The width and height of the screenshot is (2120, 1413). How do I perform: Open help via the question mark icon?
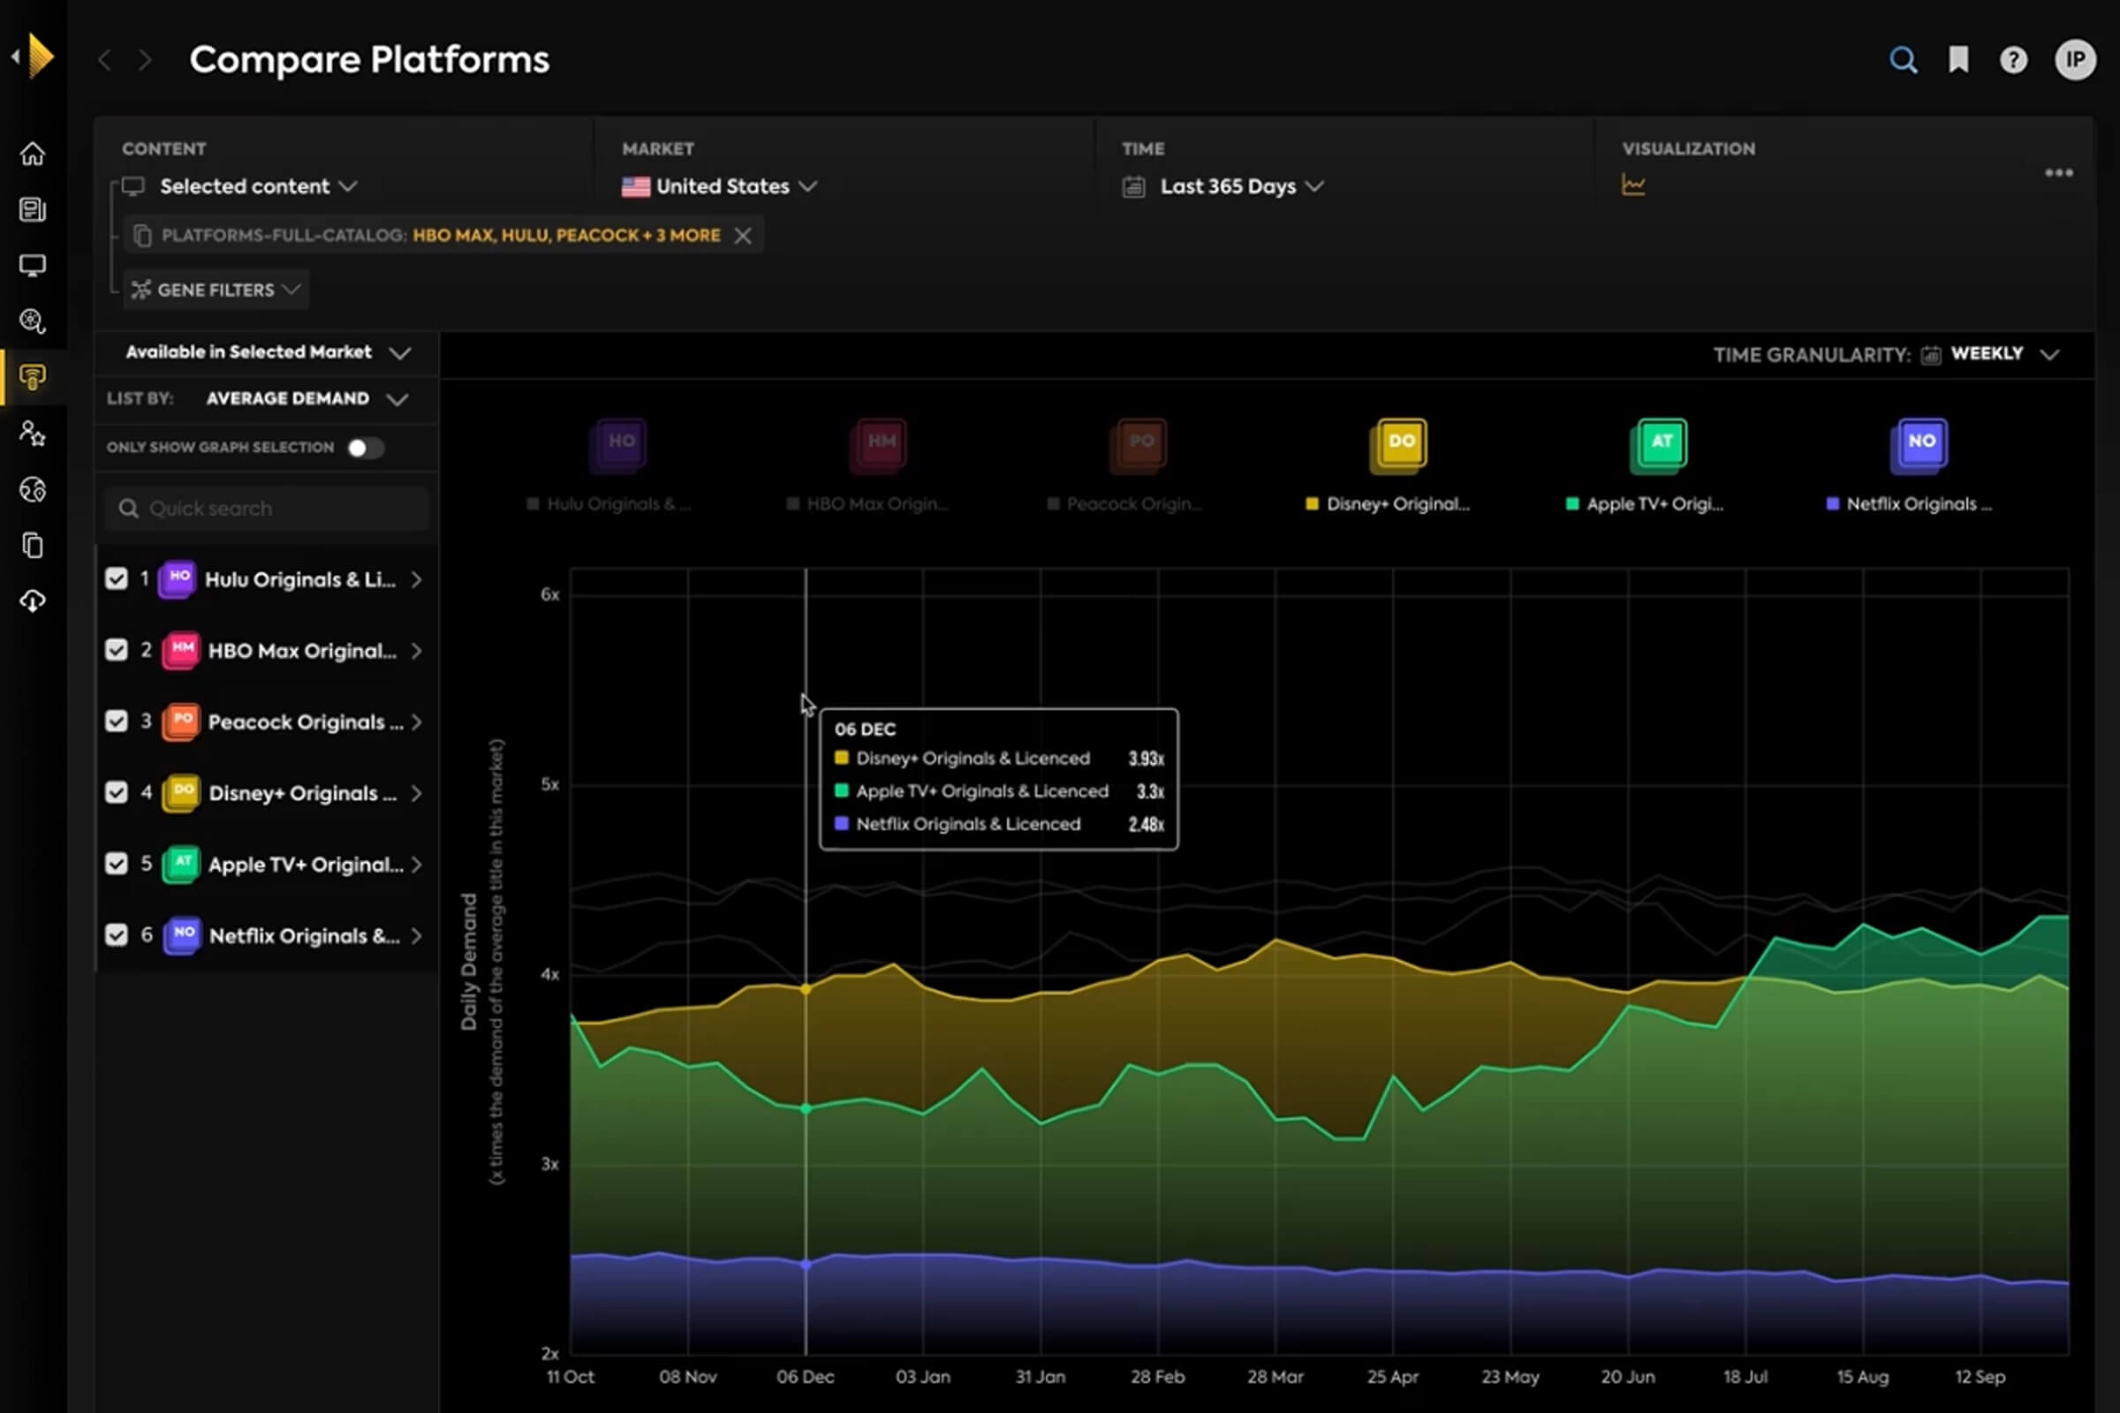tap(2014, 60)
